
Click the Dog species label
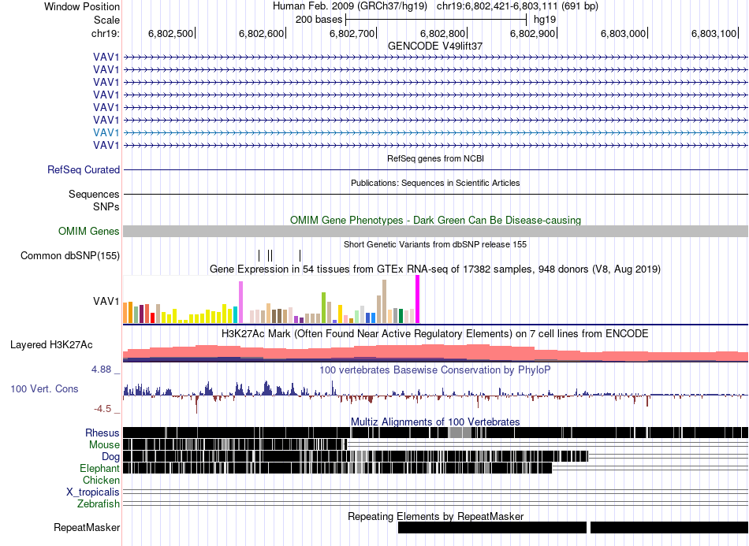tap(110, 457)
